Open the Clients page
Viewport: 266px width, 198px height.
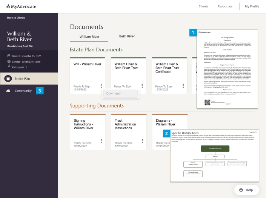[x=203, y=6]
